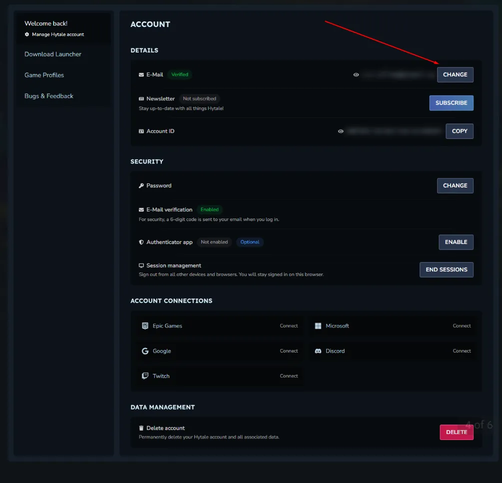End sessions on all other devices
Screen dimensions: 502x483
pos(446,269)
